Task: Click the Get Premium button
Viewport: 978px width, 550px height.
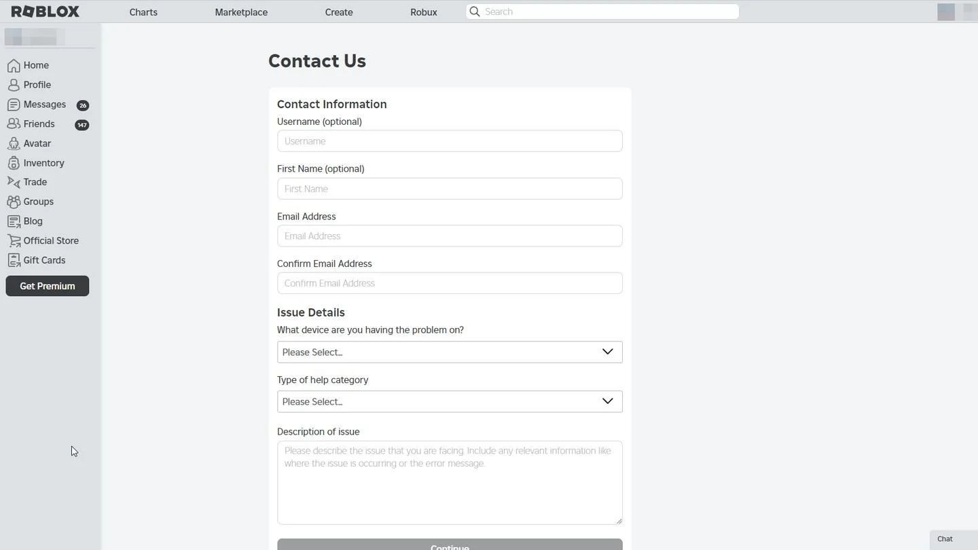Action: pos(48,286)
